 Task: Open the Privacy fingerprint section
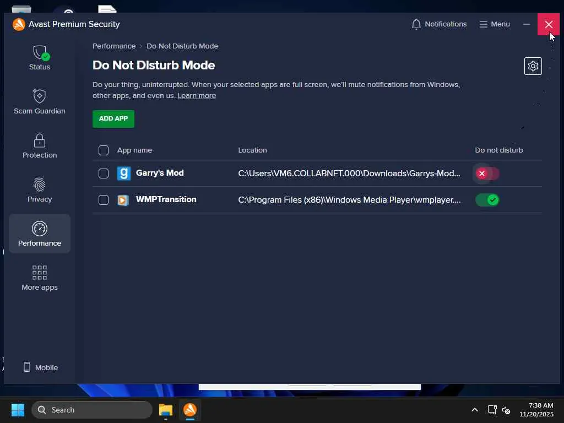coord(40,190)
